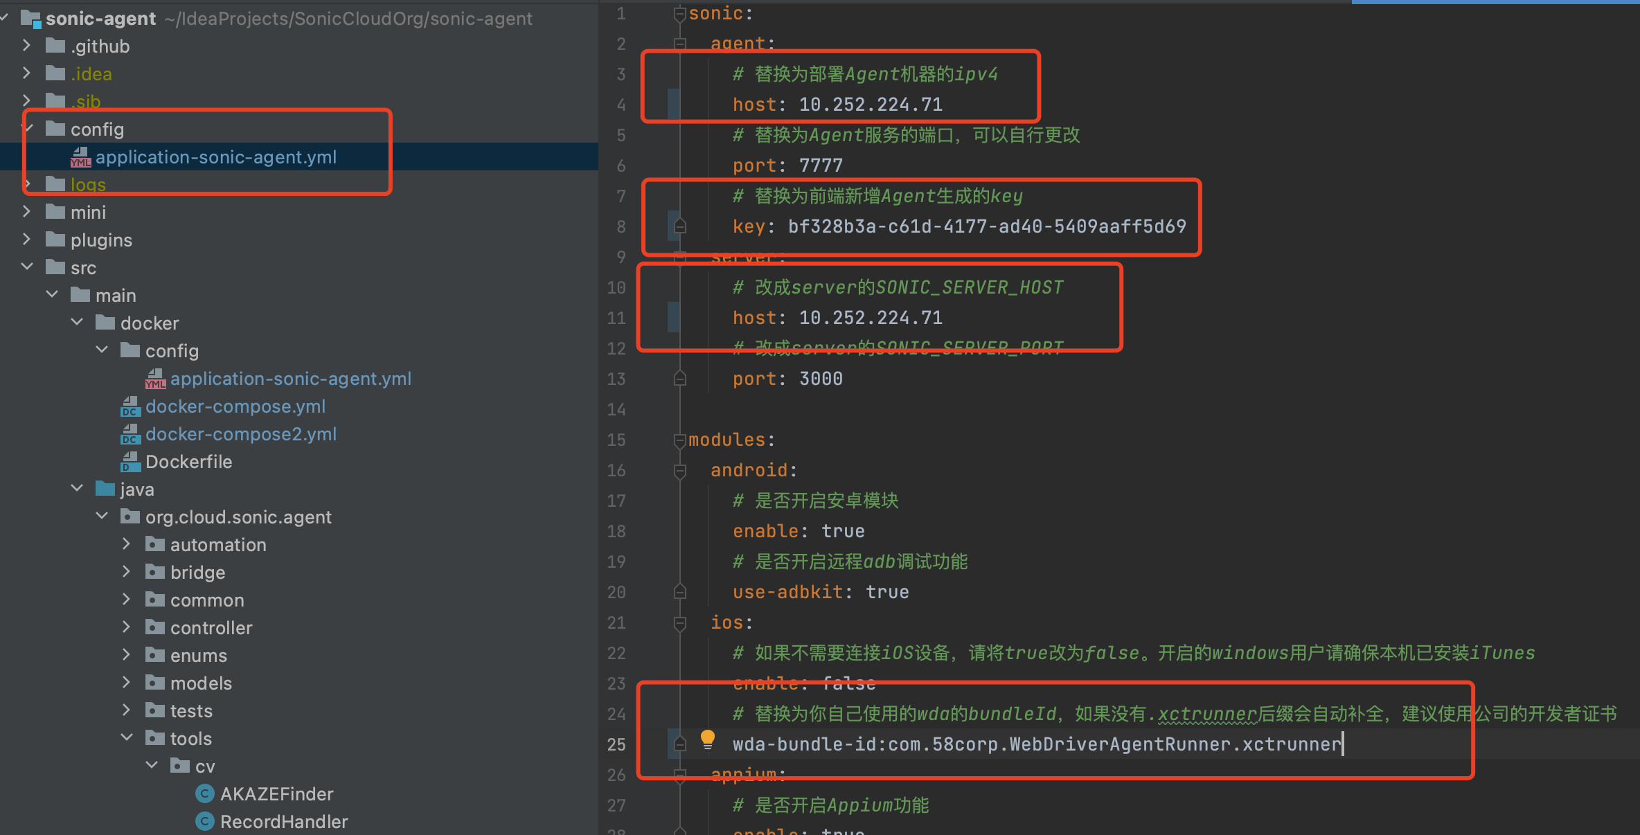This screenshot has width=1640, height=835.
Task: Fold the sonic block in the line 1 gutter
Action: click(x=680, y=14)
